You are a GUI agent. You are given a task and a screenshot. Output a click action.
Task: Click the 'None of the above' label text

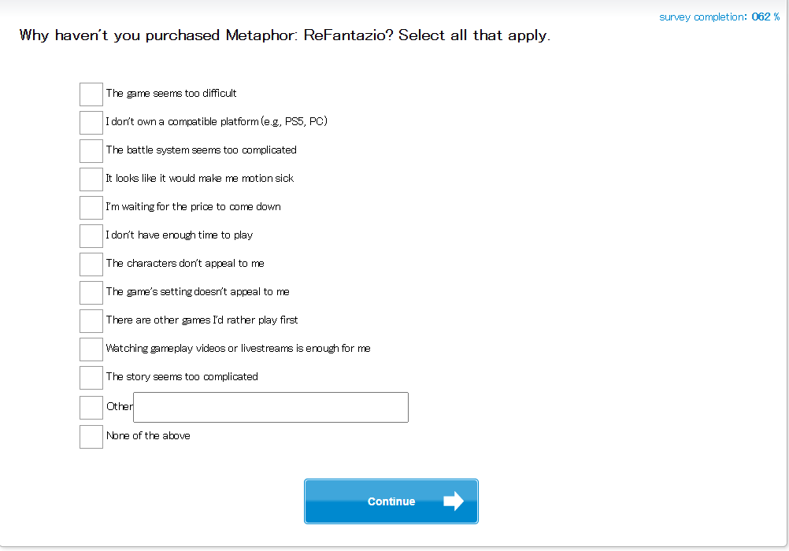coord(148,436)
